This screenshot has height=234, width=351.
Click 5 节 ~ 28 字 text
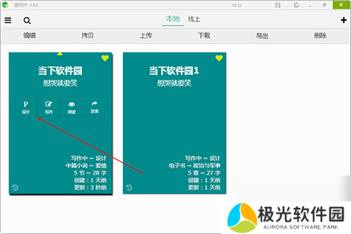(x=90, y=173)
